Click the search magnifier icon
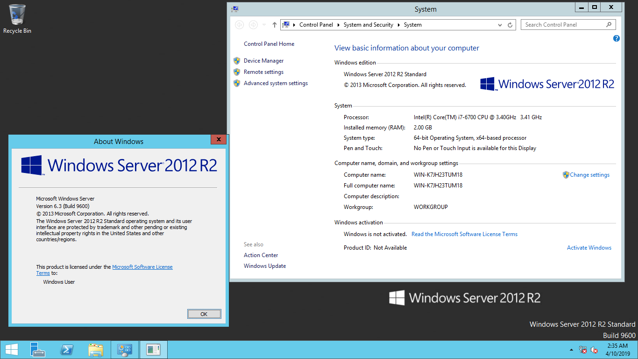638x359 pixels. coord(609,25)
